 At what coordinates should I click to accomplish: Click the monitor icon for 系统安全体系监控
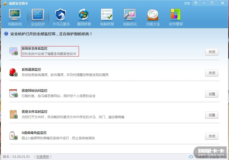tap(14, 51)
